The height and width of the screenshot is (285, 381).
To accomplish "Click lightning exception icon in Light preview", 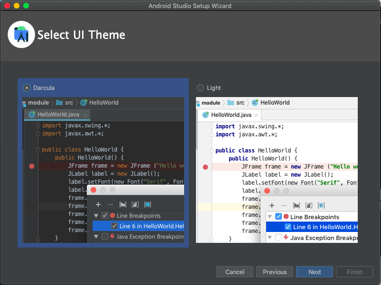I will tap(286, 237).
